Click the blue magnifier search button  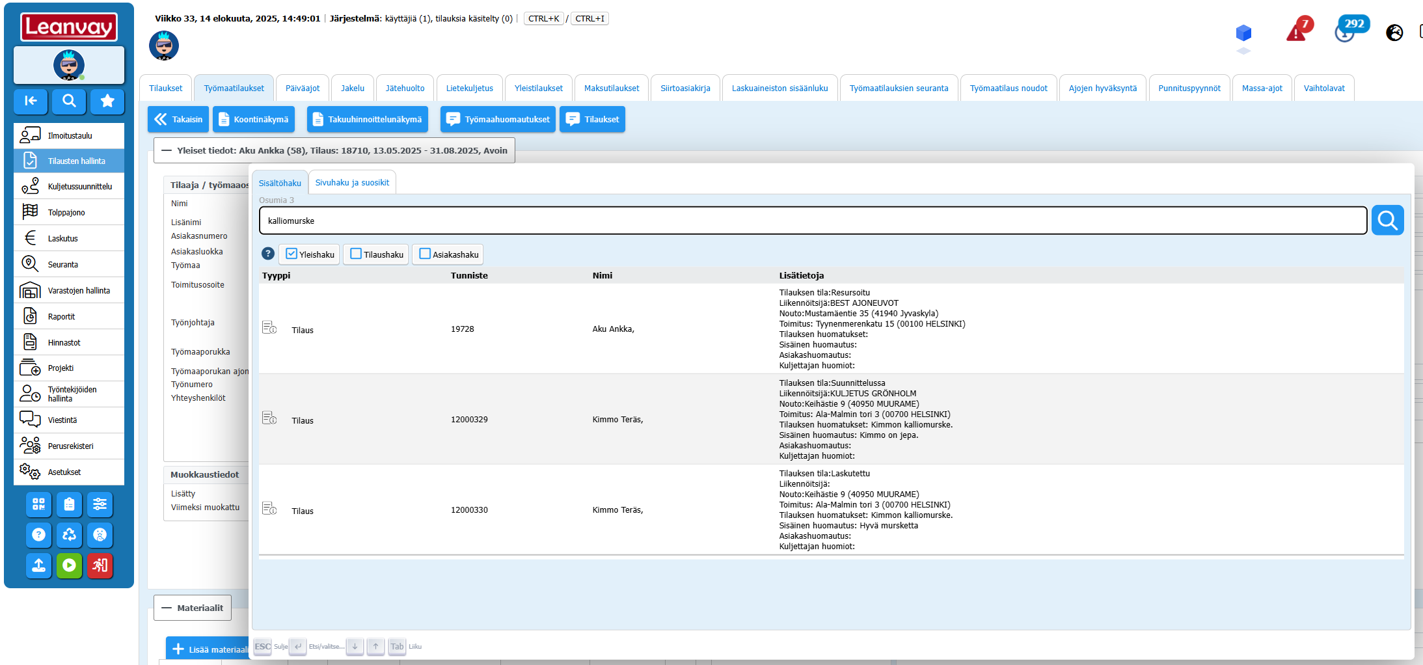(x=1387, y=221)
